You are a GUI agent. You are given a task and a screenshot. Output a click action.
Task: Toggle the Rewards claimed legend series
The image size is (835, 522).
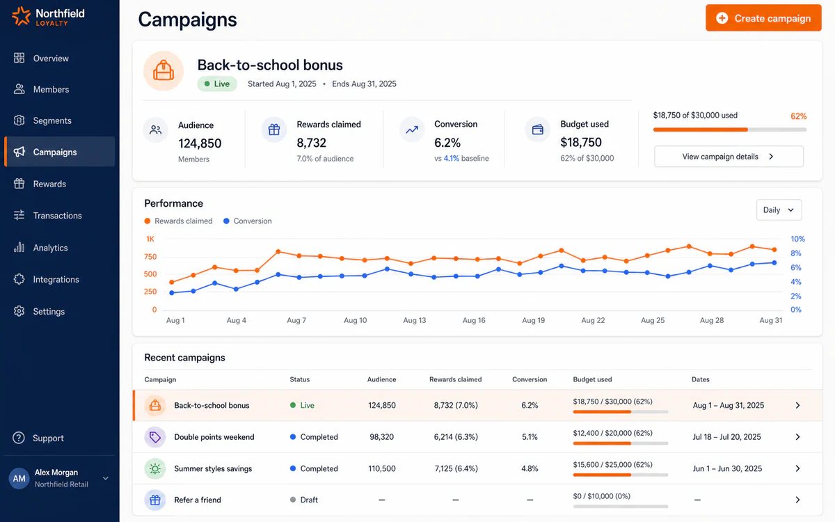pos(179,221)
